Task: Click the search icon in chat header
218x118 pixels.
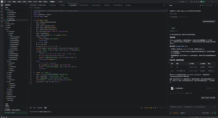Action: (x=207, y=5)
